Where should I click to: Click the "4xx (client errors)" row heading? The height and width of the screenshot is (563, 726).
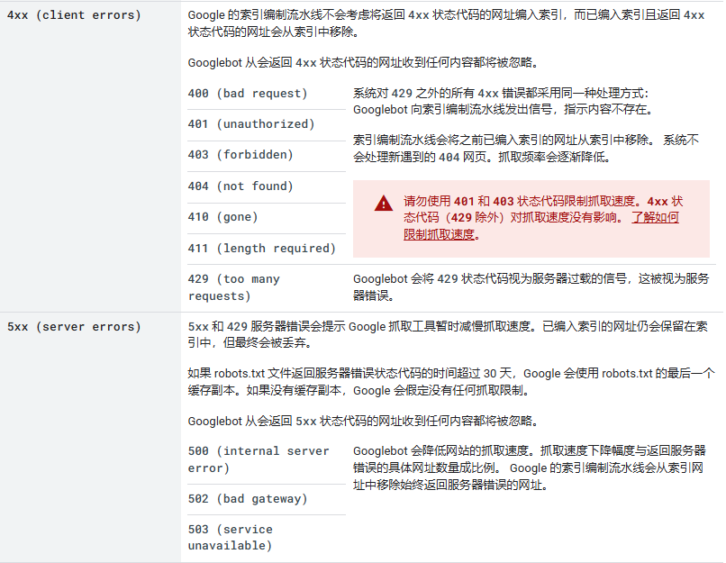pyautogui.click(x=73, y=15)
